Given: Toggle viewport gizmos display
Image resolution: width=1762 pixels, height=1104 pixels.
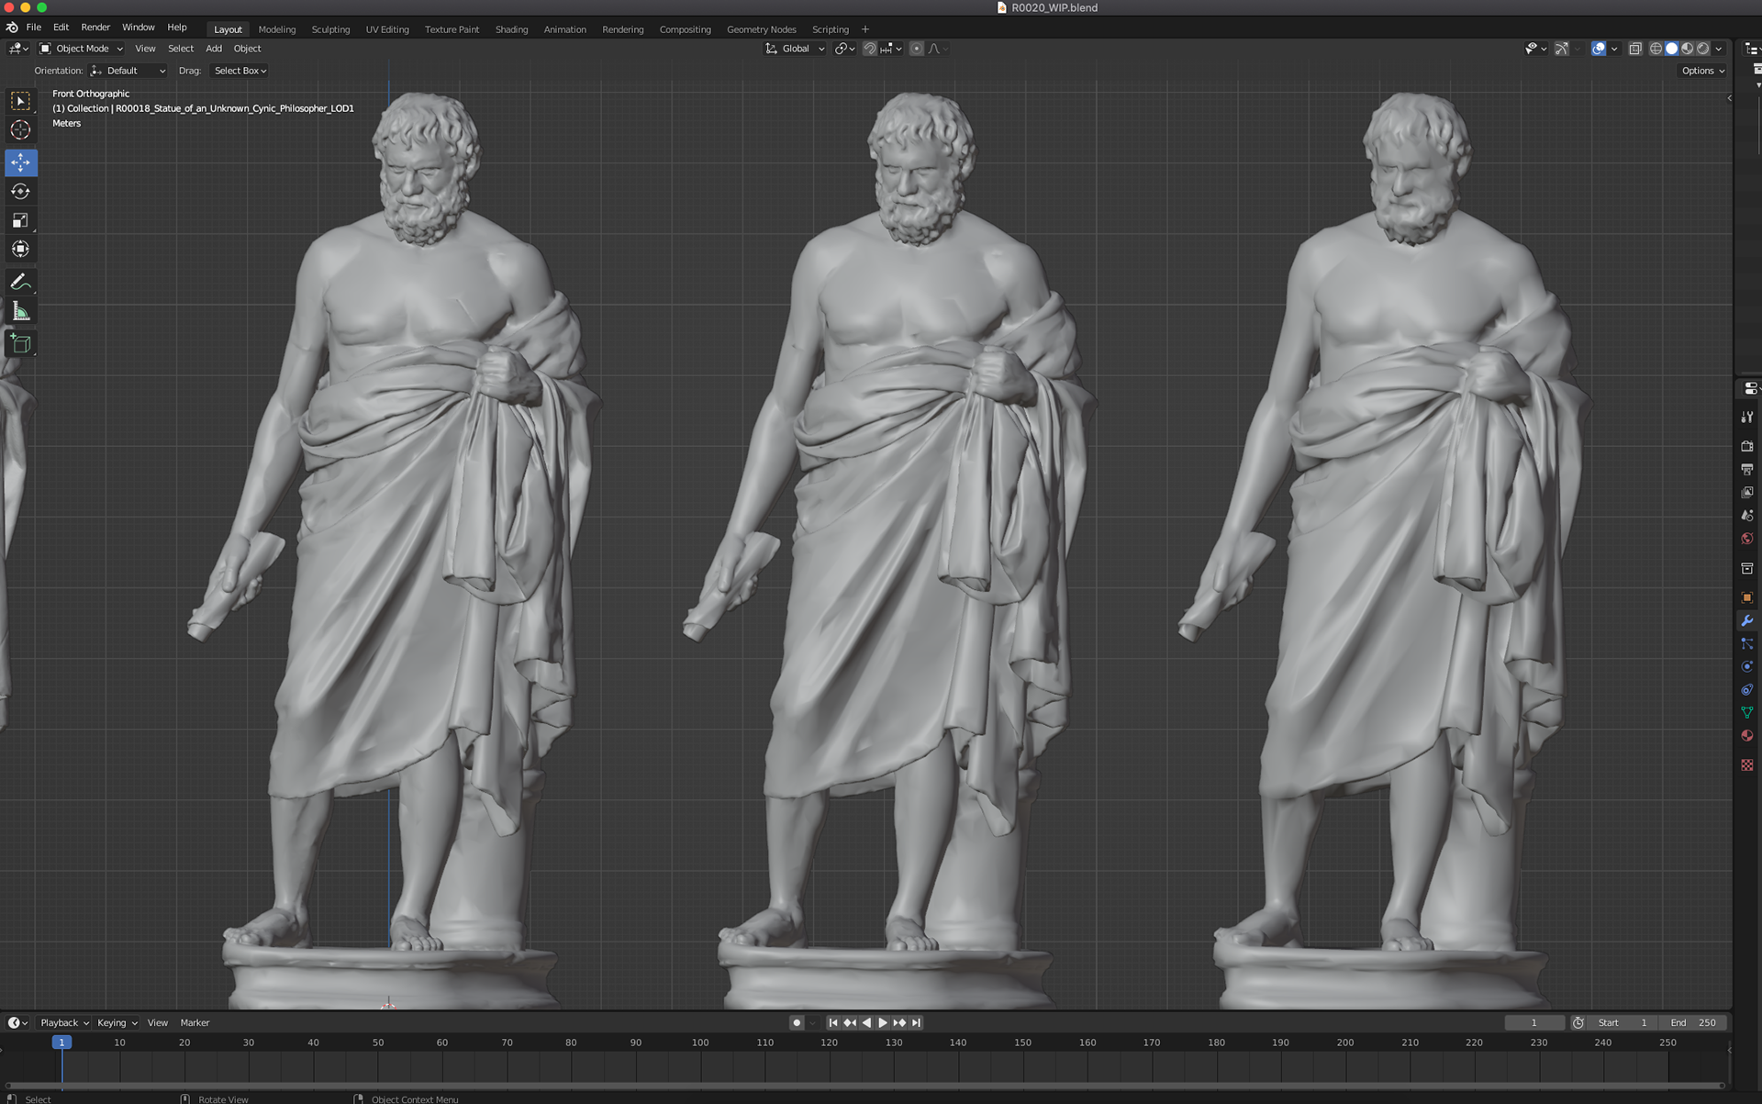Looking at the screenshot, I should (1561, 49).
